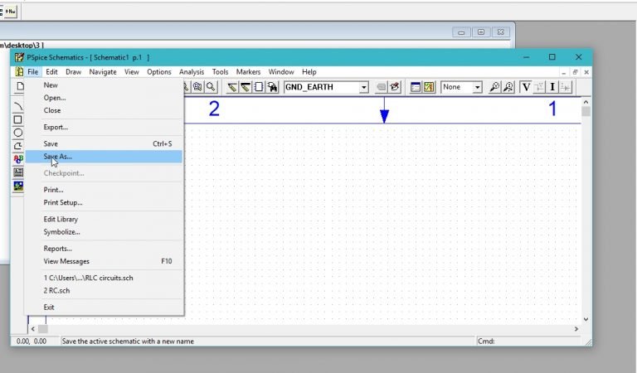Select Export... in the File menu
Viewport: 637px width, 373px height.
(56, 128)
